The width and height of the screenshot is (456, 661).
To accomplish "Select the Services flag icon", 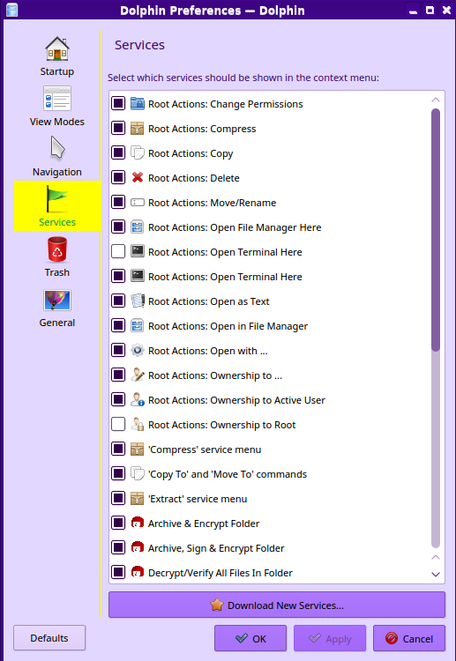I will (x=57, y=199).
